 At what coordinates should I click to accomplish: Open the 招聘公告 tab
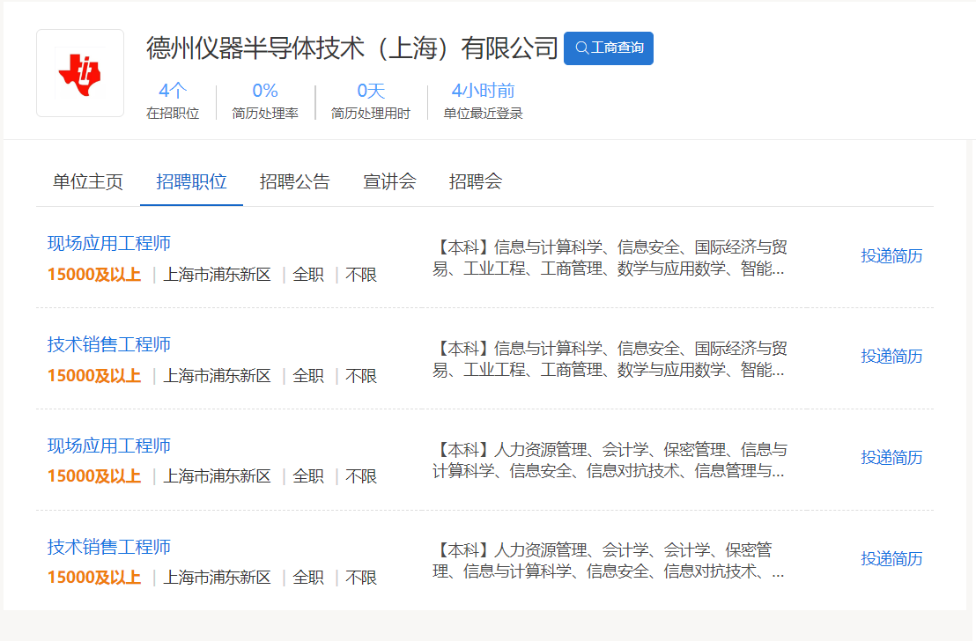pos(294,181)
